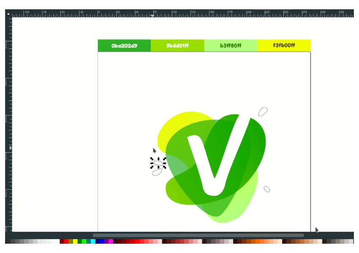Viewport: 359px width, 253px height.
Task: Click the ruler corner icon at top left
Action: (x=8, y=14)
